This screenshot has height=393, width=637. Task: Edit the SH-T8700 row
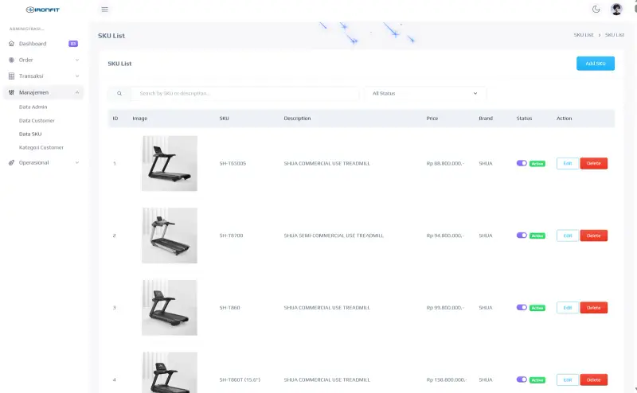click(x=567, y=235)
